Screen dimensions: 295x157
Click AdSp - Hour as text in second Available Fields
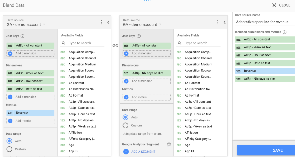(x=198, y=114)
